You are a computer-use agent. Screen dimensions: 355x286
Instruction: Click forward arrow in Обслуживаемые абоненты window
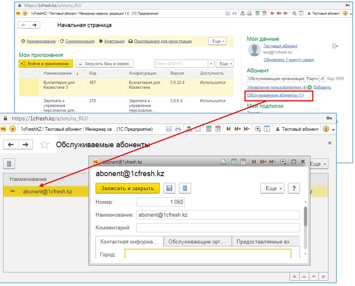[x=25, y=145]
